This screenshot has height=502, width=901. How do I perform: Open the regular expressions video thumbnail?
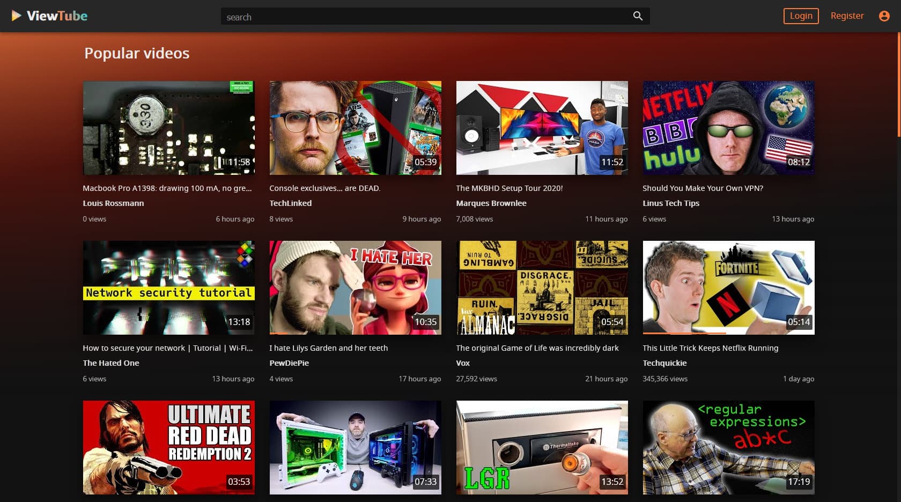pyautogui.click(x=728, y=447)
